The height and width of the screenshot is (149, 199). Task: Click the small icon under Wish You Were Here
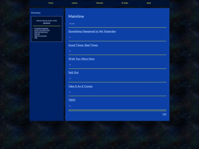70,65
